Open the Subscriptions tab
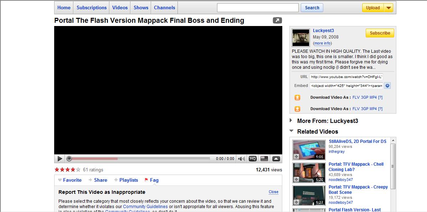 92,7
